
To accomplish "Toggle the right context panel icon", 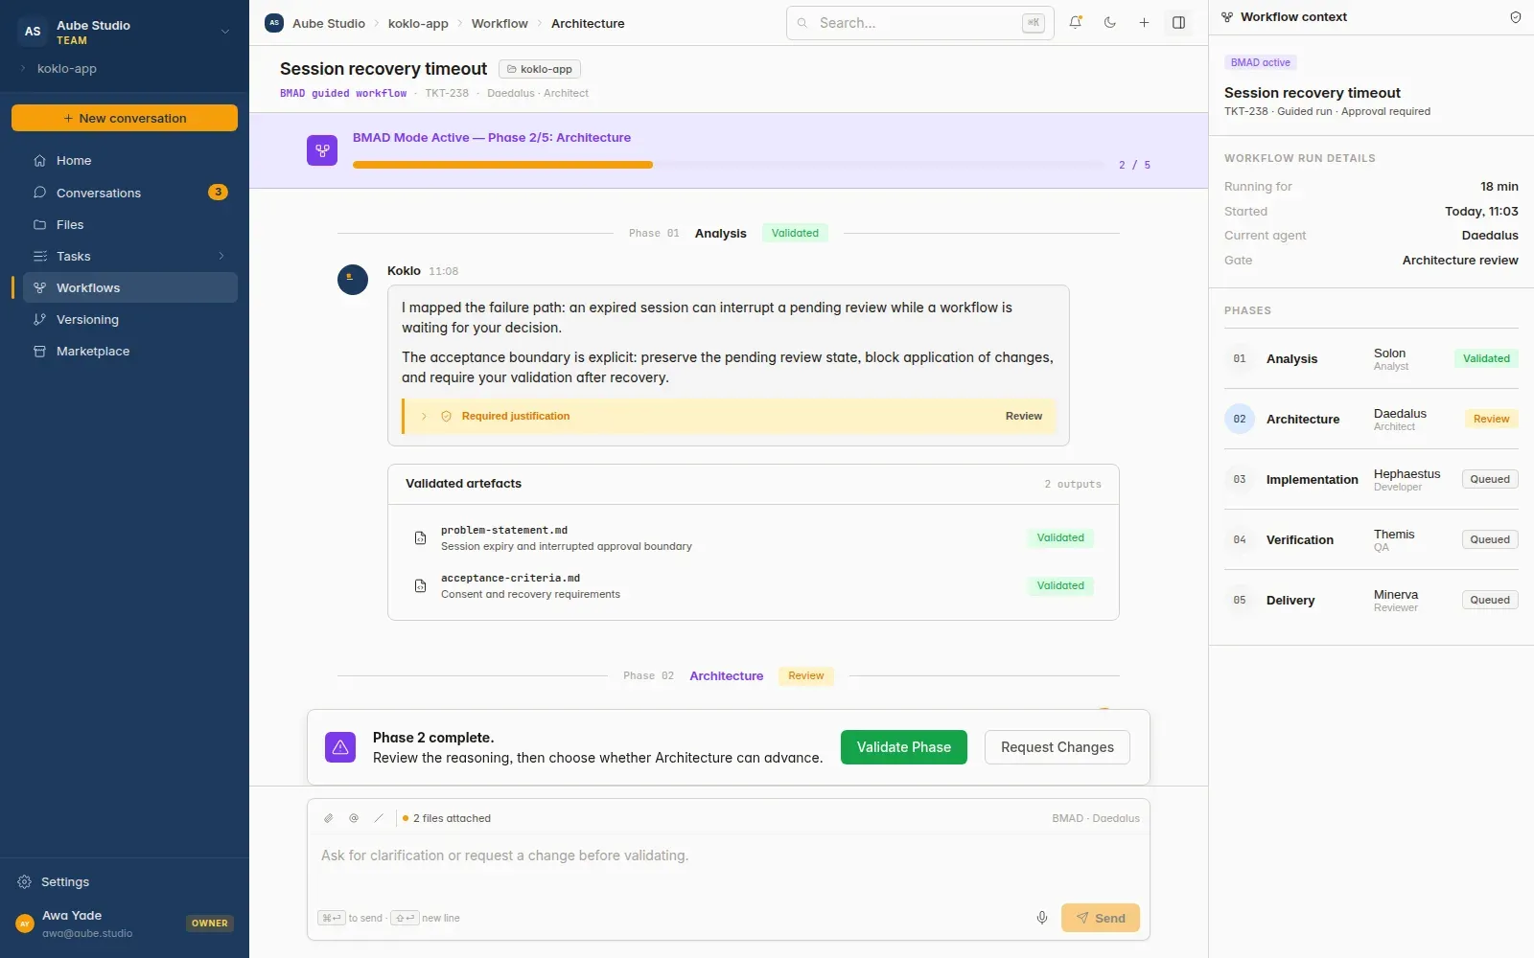I will pos(1179,23).
